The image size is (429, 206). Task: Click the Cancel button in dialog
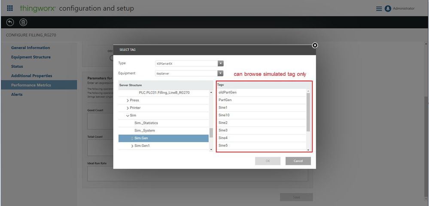pyautogui.click(x=298, y=161)
